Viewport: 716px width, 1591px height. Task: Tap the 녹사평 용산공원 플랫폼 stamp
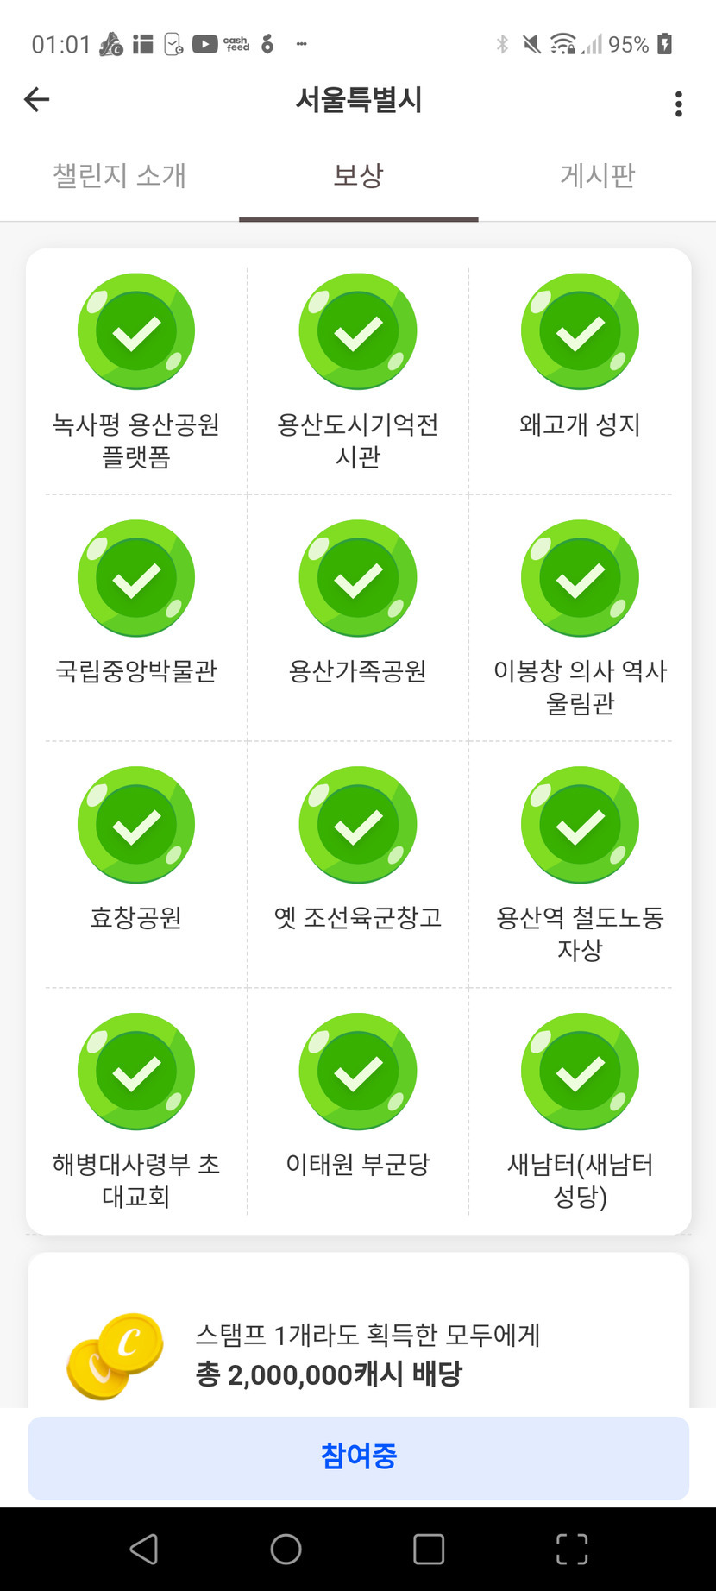coord(136,332)
